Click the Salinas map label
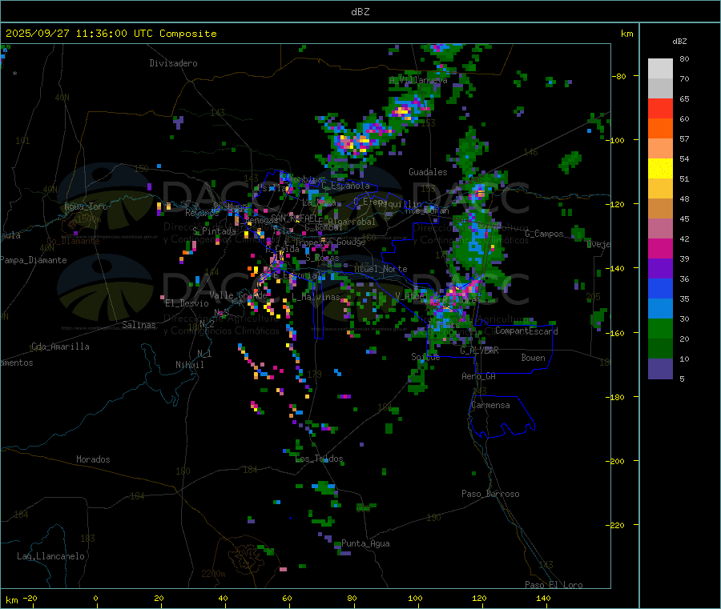 (139, 325)
